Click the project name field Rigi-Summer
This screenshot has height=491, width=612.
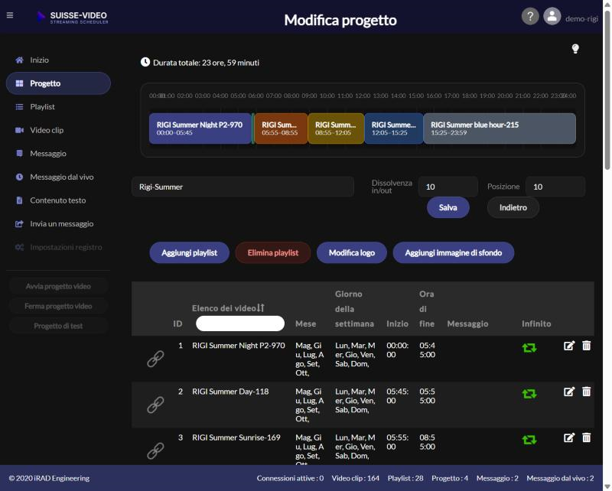point(243,187)
